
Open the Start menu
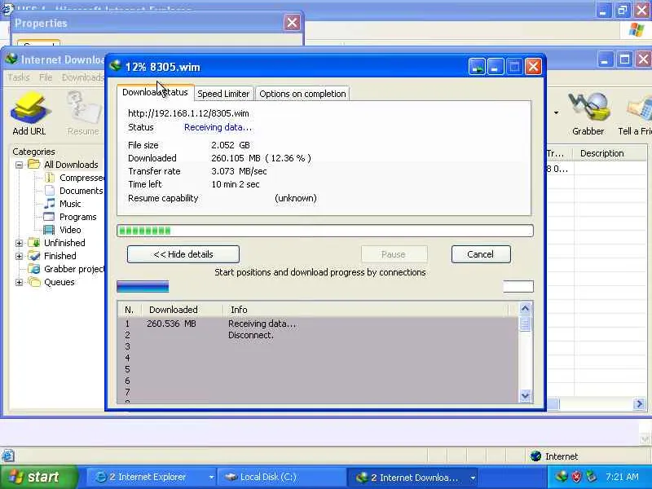point(38,477)
